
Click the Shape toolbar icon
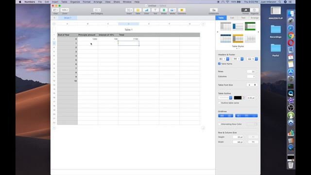(x=164, y=10)
